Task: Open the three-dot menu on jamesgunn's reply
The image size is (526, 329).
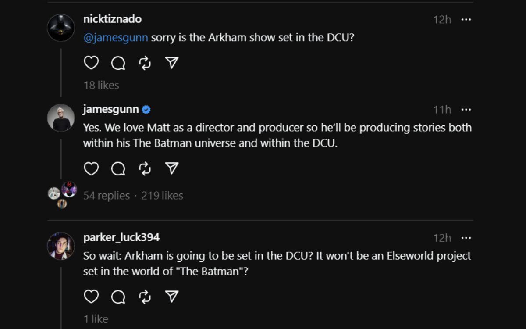Action: (467, 110)
